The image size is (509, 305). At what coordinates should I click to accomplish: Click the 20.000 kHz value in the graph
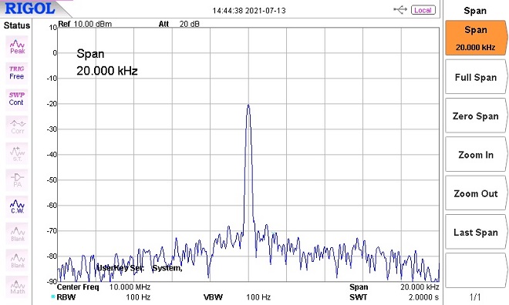point(107,71)
